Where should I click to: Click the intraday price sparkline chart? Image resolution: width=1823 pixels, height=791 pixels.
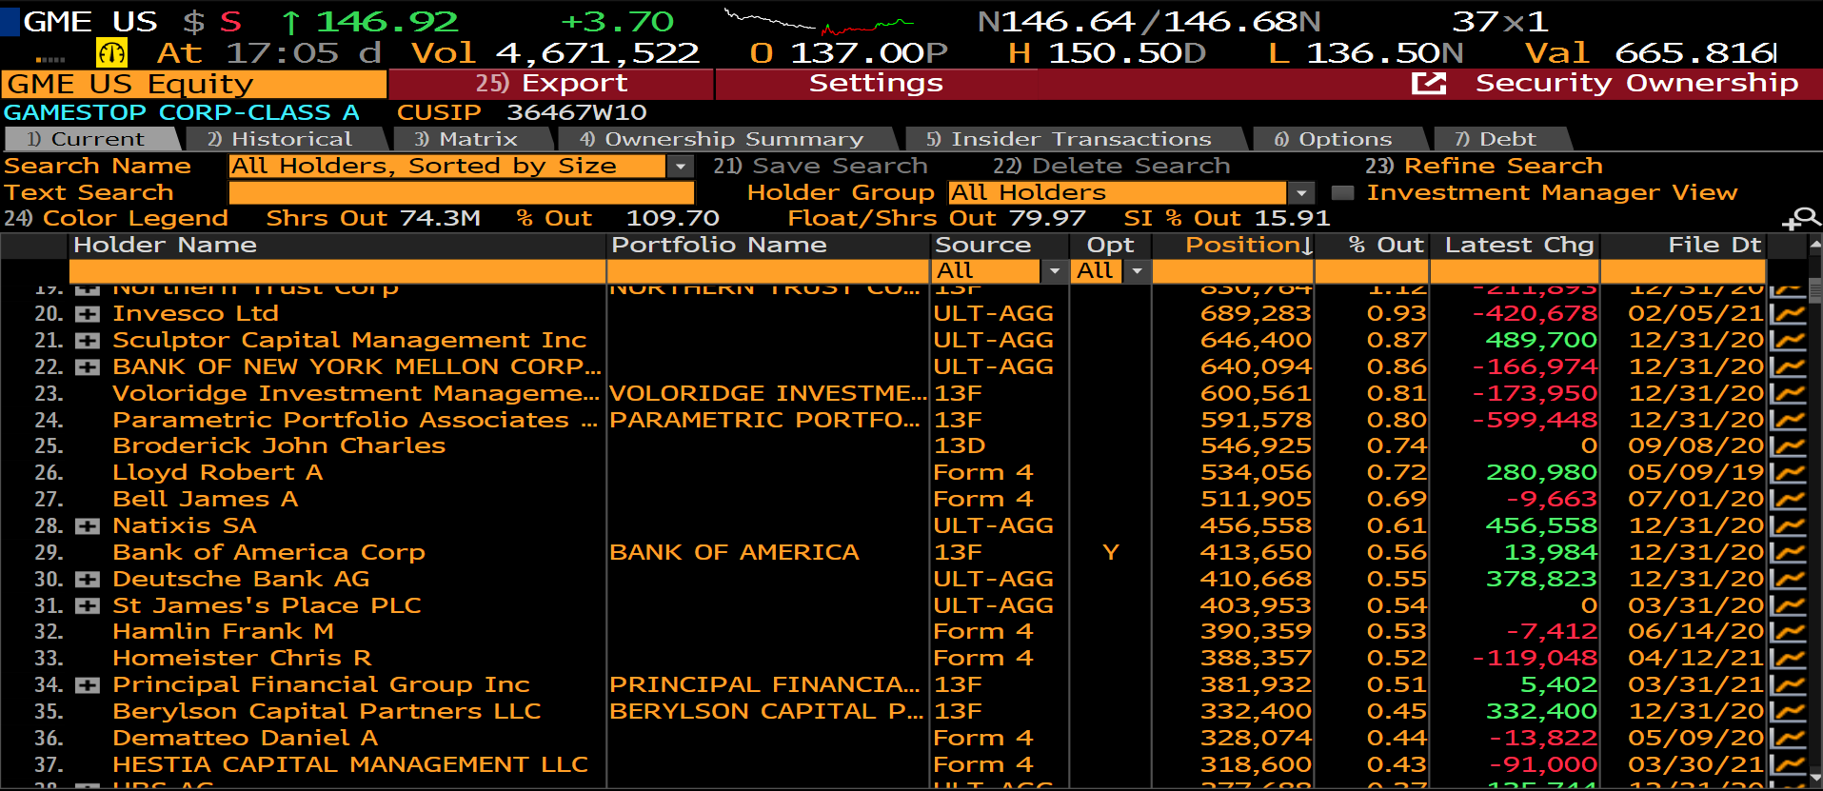pyautogui.click(x=819, y=22)
